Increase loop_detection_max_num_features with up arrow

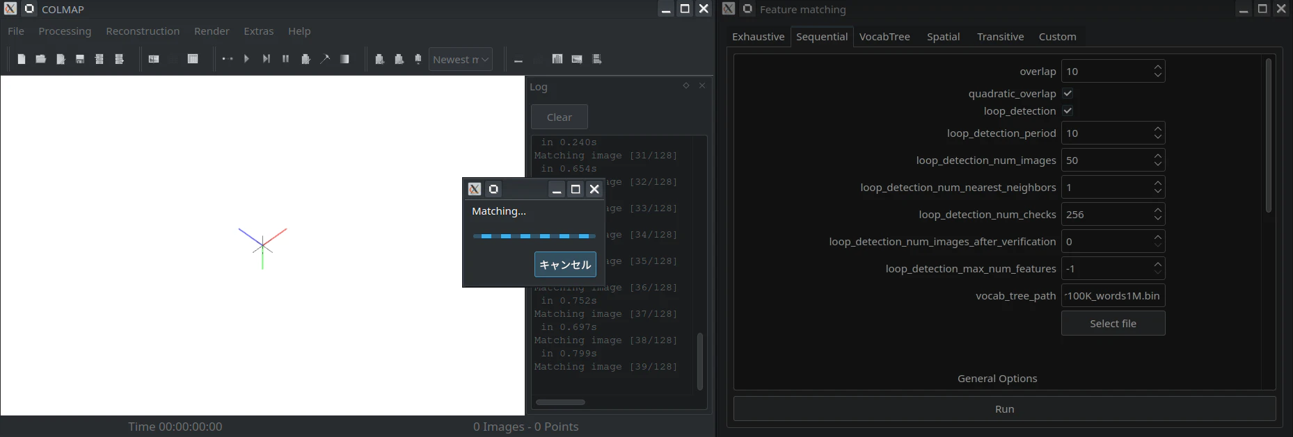[1157, 264]
